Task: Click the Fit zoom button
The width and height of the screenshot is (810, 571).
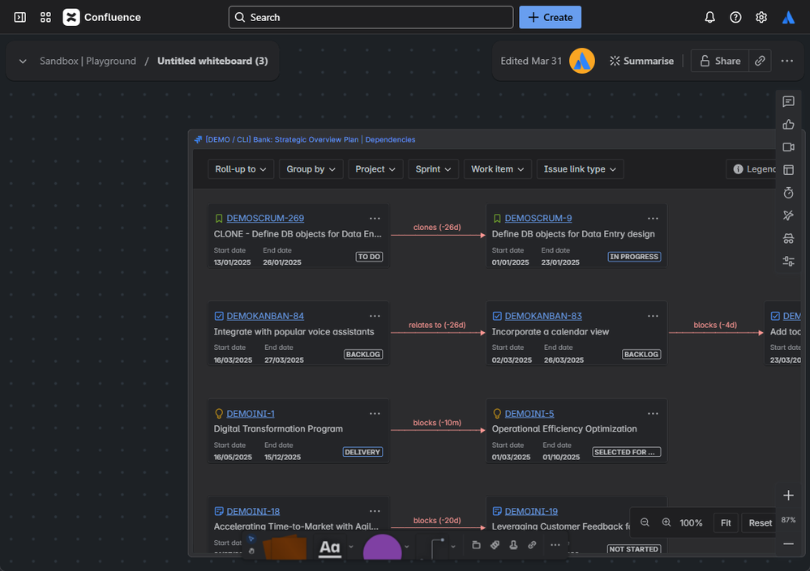Action: [x=726, y=522]
